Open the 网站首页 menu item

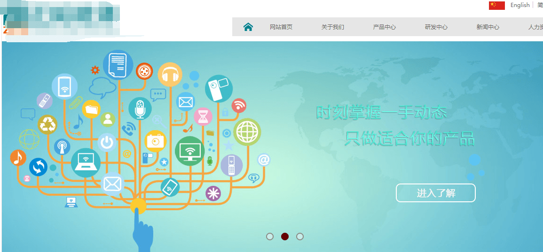point(281,27)
